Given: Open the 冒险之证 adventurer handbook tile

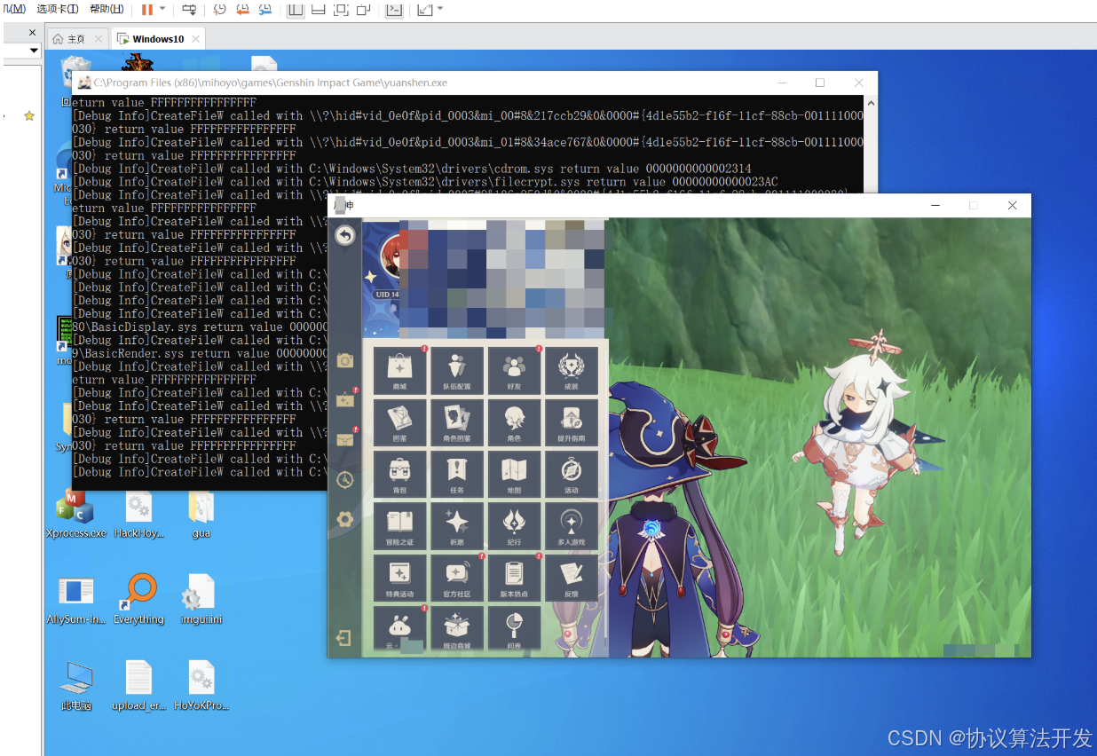Looking at the screenshot, I should click(x=399, y=524).
